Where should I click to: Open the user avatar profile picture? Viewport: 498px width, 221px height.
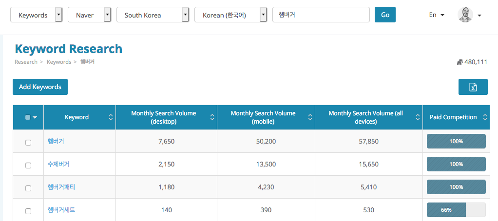pyautogui.click(x=465, y=15)
